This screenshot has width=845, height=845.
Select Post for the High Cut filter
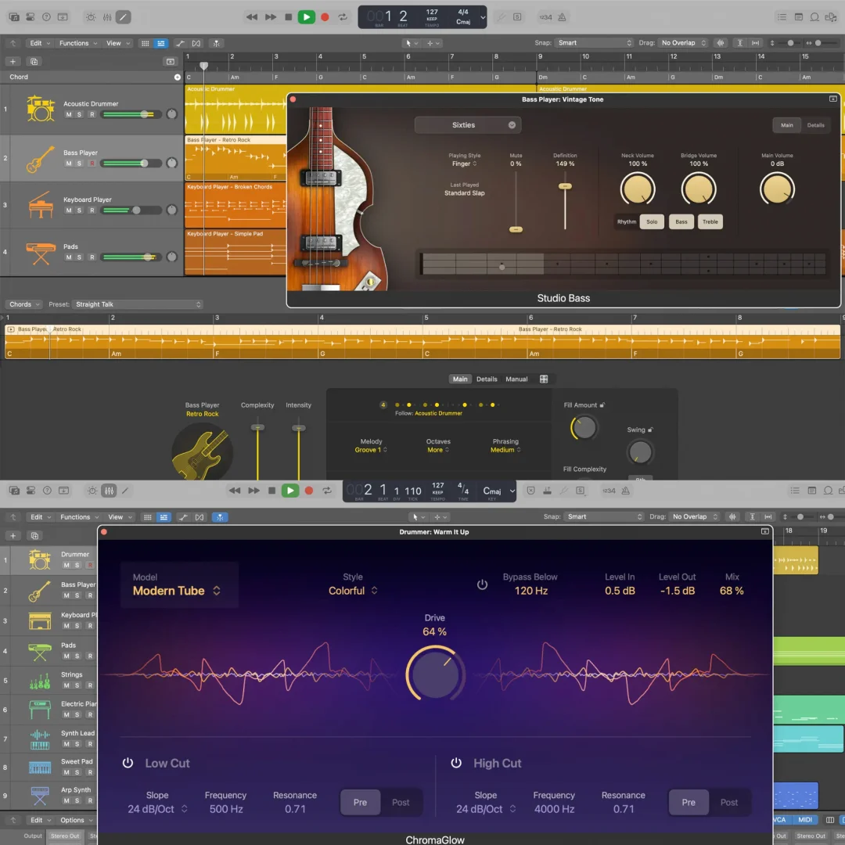[728, 802]
